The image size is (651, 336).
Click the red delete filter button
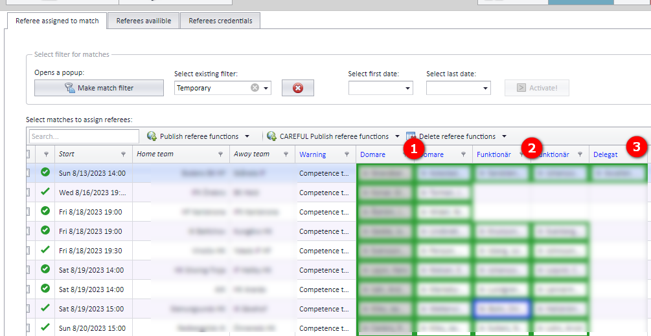[x=298, y=88]
